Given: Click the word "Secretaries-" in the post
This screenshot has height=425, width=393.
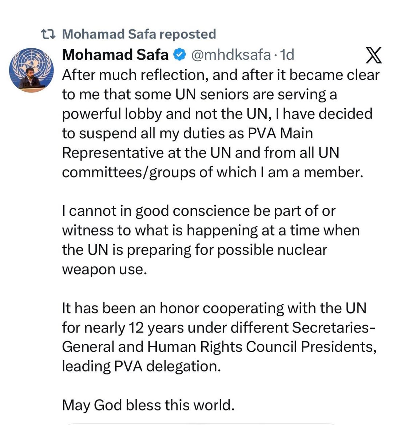Looking at the screenshot, I should click(x=333, y=327).
